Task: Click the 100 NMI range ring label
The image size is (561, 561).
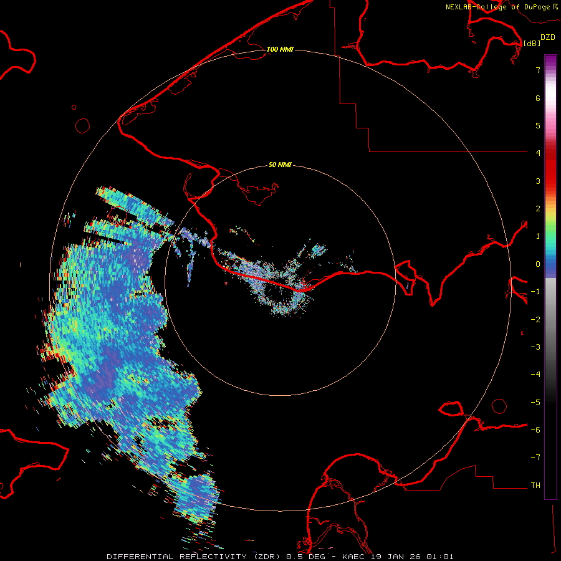Action: pyautogui.click(x=280, y=49)
